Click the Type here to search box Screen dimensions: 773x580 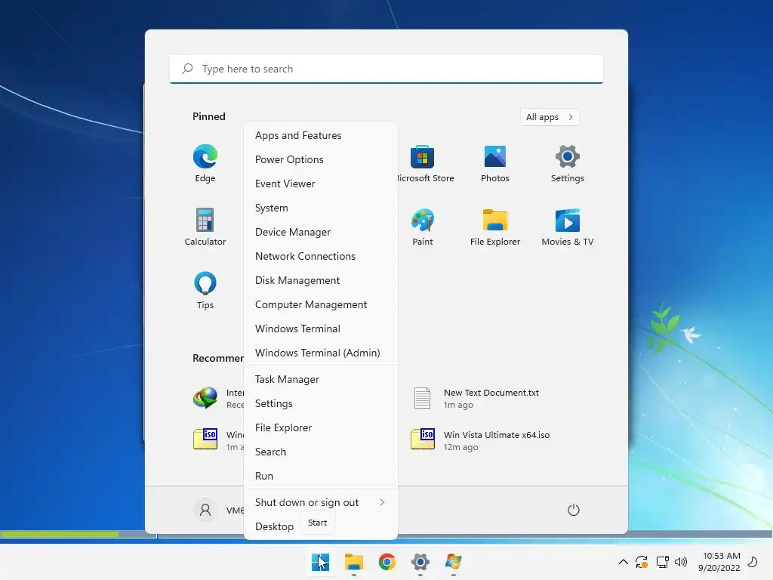tap(386, 69)
